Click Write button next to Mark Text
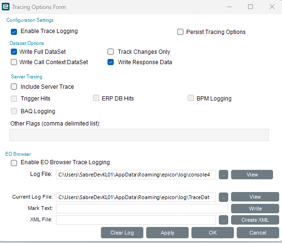282x243 pixels. (255, 209)
